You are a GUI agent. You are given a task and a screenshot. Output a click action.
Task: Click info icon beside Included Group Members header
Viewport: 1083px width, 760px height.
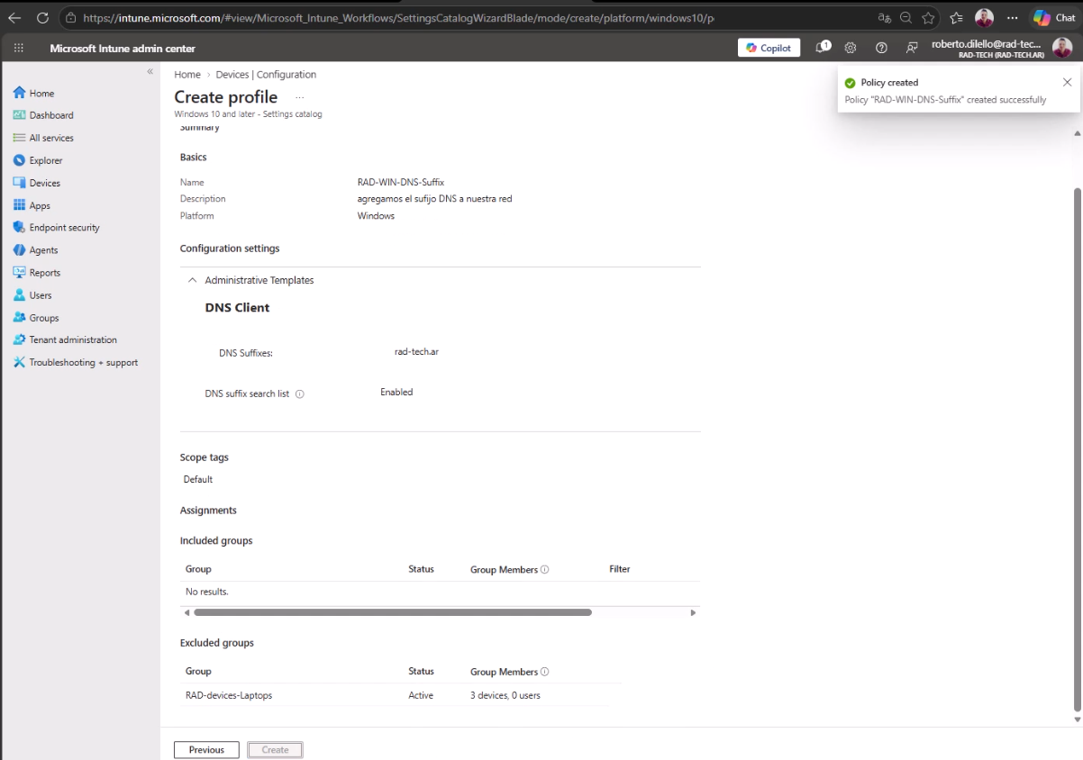pyautogui.click(x=545, y=569)
